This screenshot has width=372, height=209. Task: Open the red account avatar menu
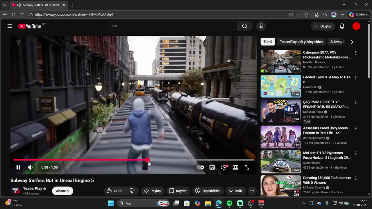[356, 26]
